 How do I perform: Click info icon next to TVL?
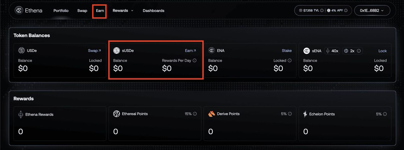(322, 11)
